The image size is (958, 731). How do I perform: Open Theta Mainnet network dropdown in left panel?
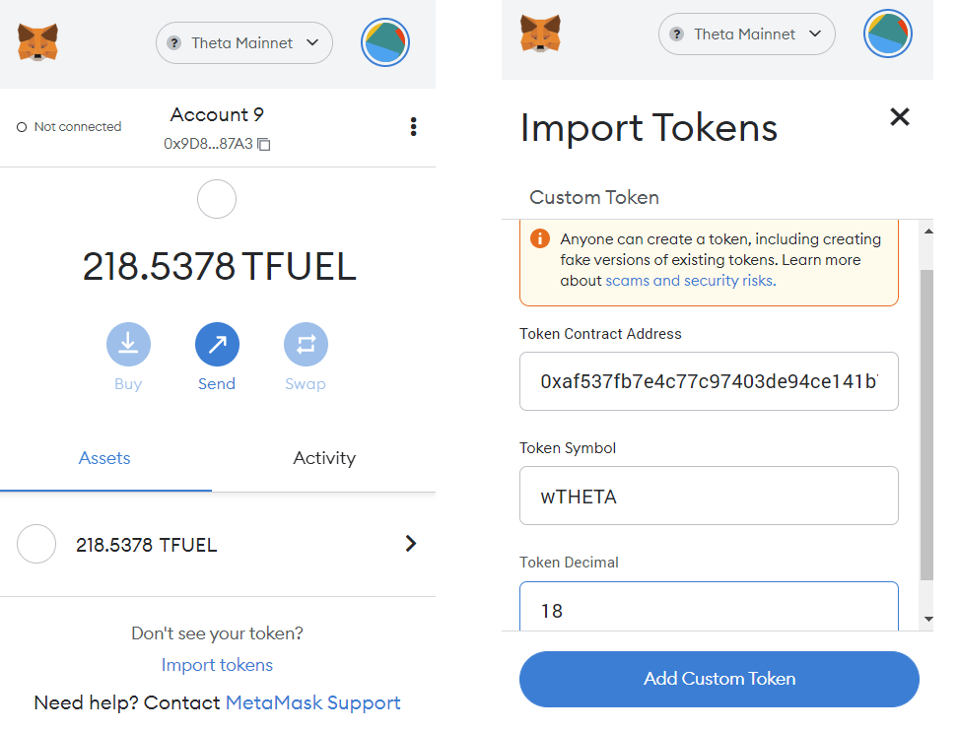click(244, 42)
